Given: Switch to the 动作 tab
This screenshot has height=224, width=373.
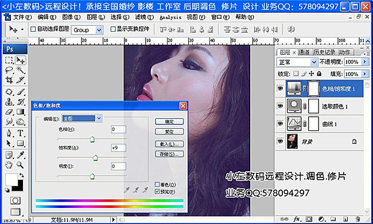Looking at the screenshot, I should 344,52.
